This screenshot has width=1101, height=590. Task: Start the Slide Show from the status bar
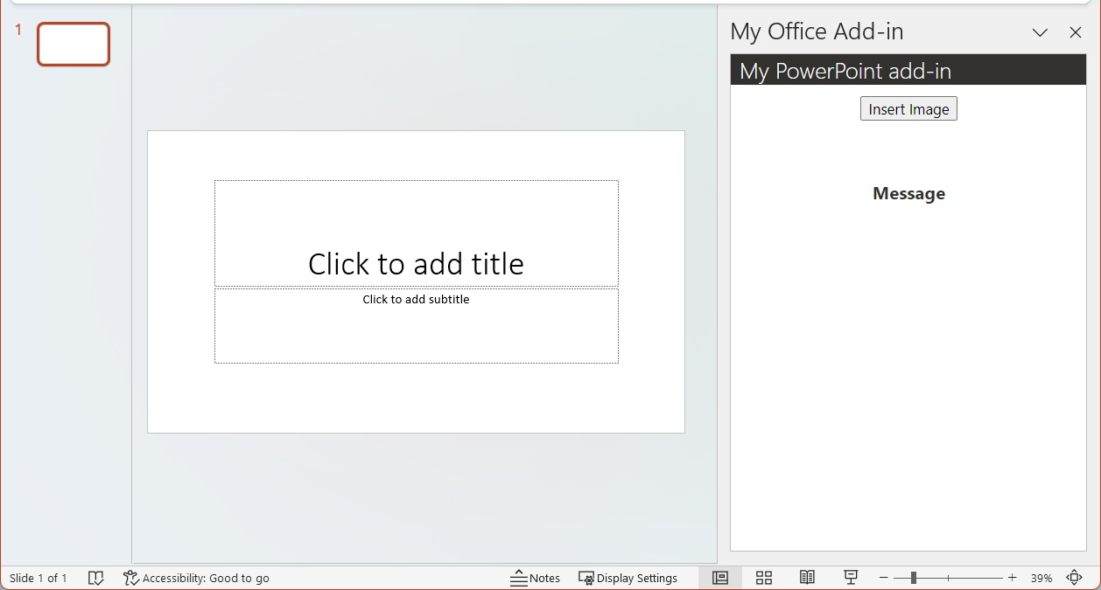[x=850, y=578]
